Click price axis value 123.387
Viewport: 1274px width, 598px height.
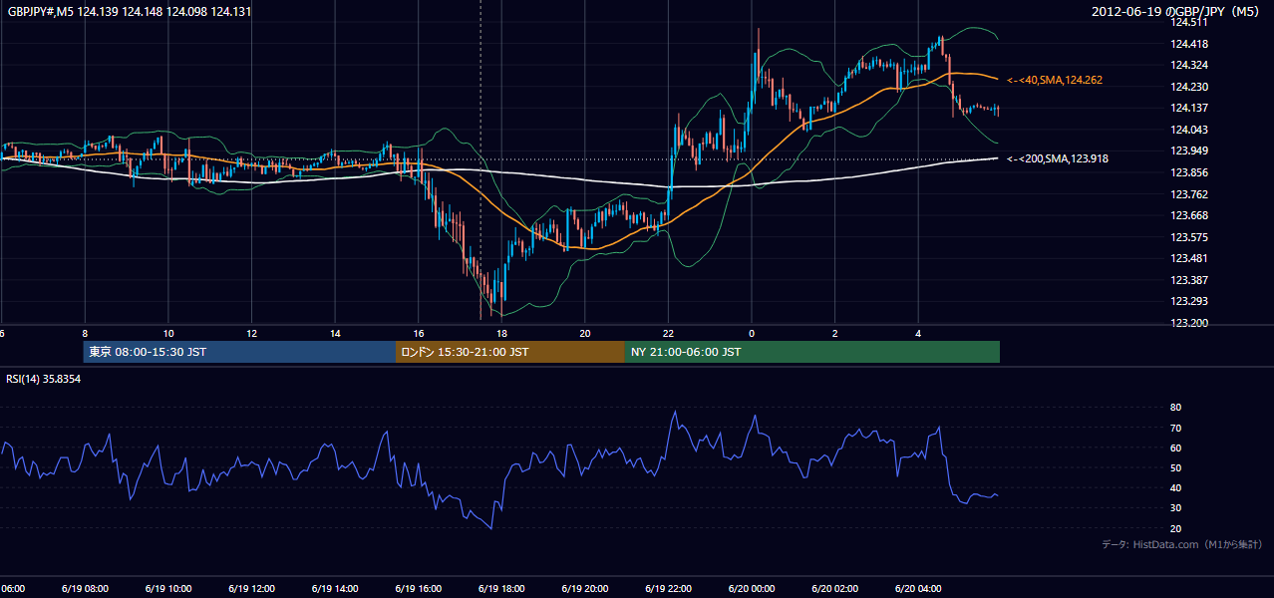click(x=1188, y=280)
